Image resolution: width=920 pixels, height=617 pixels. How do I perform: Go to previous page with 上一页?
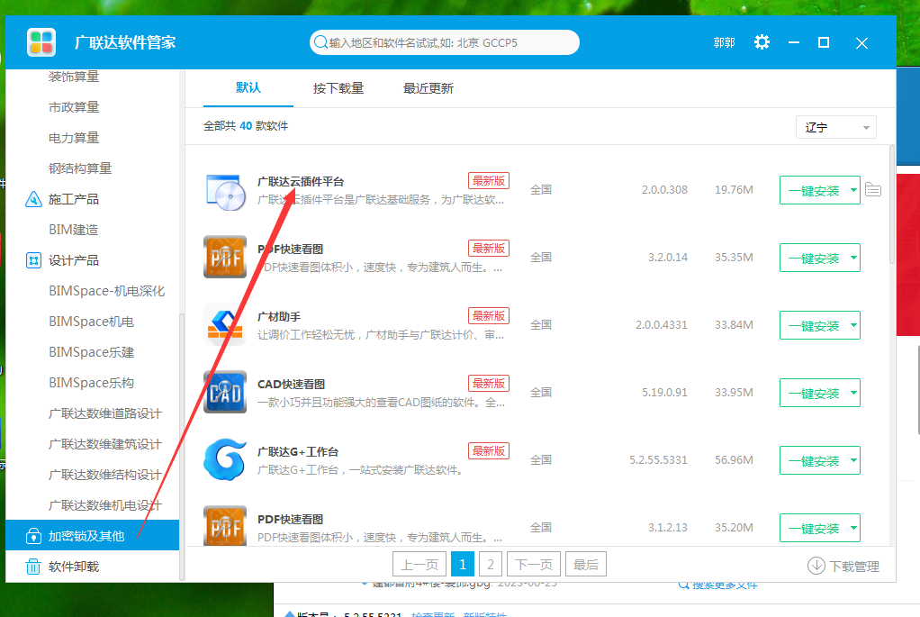(x=419, y=564)
